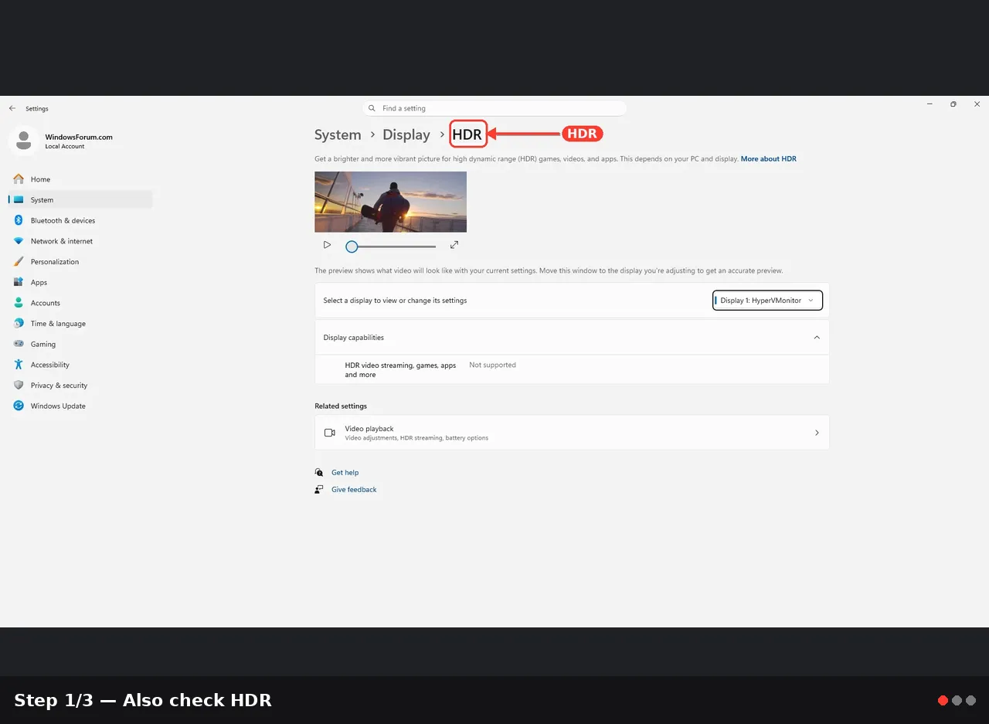Viewport: 989px width, 724px height.
Task: Click the Find a setting search box
Action: click(x=494, y=108)
